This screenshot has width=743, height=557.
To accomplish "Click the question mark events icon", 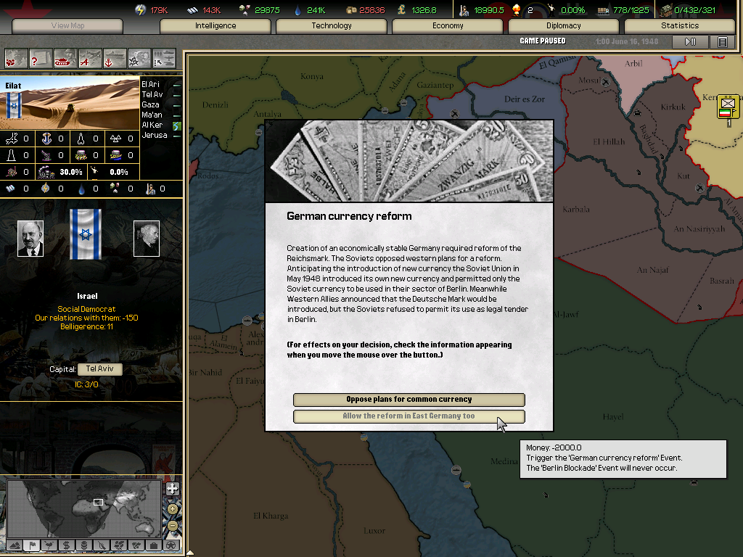I will click(40, 58).
